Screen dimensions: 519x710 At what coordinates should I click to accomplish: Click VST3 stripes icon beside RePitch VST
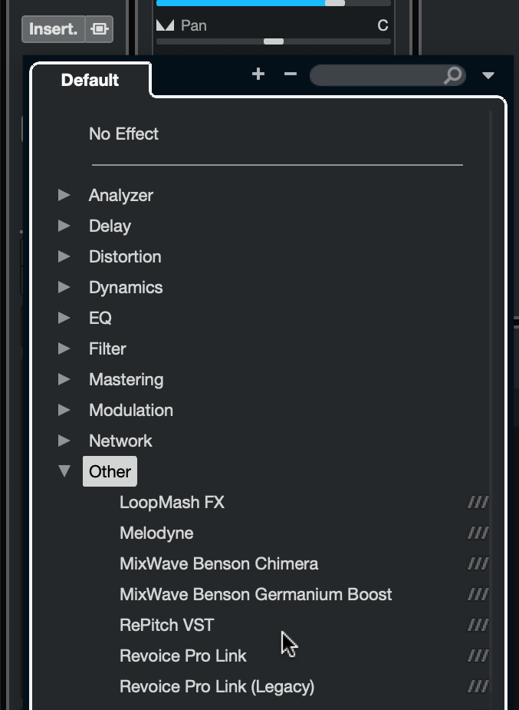coord(478,626)
